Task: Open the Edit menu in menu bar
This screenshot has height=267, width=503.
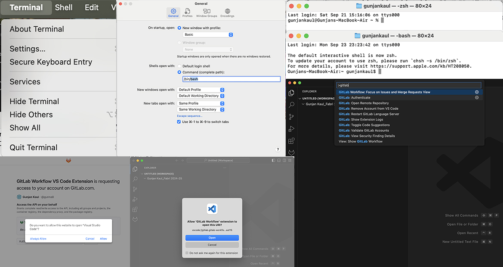Action: pos(91,7)
